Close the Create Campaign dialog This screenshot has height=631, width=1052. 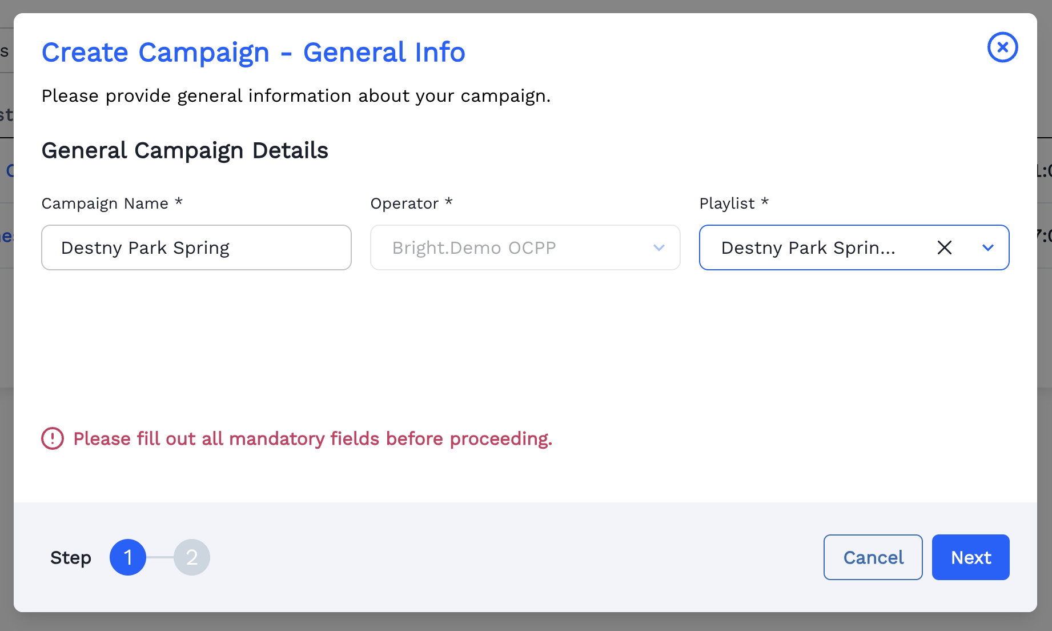[x=1002, y=47]
